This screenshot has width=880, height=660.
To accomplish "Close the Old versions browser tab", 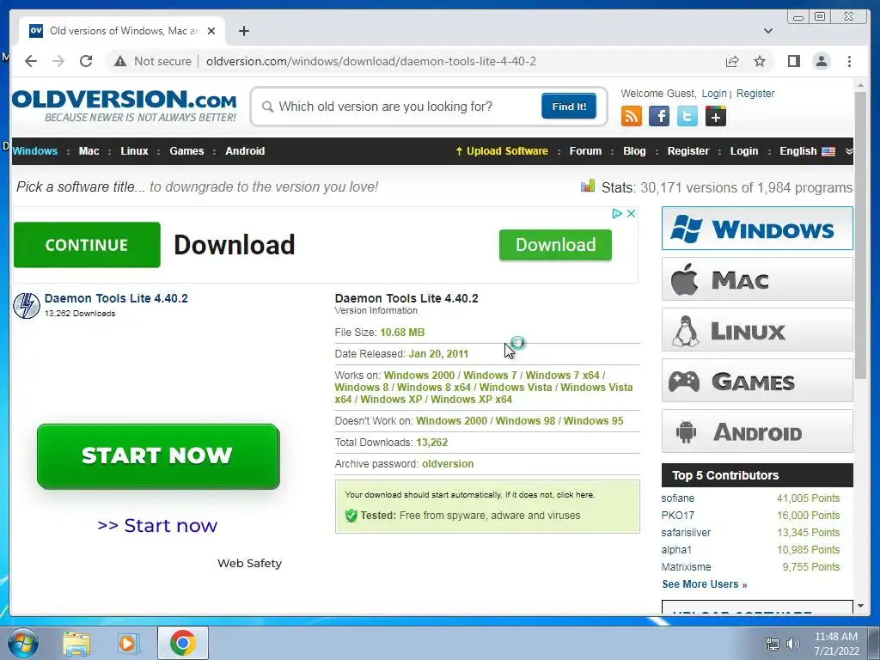I will click(x=211, y=31).
